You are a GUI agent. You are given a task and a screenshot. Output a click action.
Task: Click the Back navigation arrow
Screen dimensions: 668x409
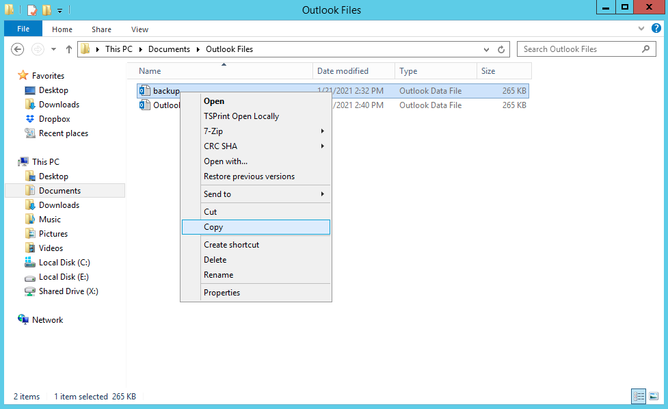[x=18, y=49]
